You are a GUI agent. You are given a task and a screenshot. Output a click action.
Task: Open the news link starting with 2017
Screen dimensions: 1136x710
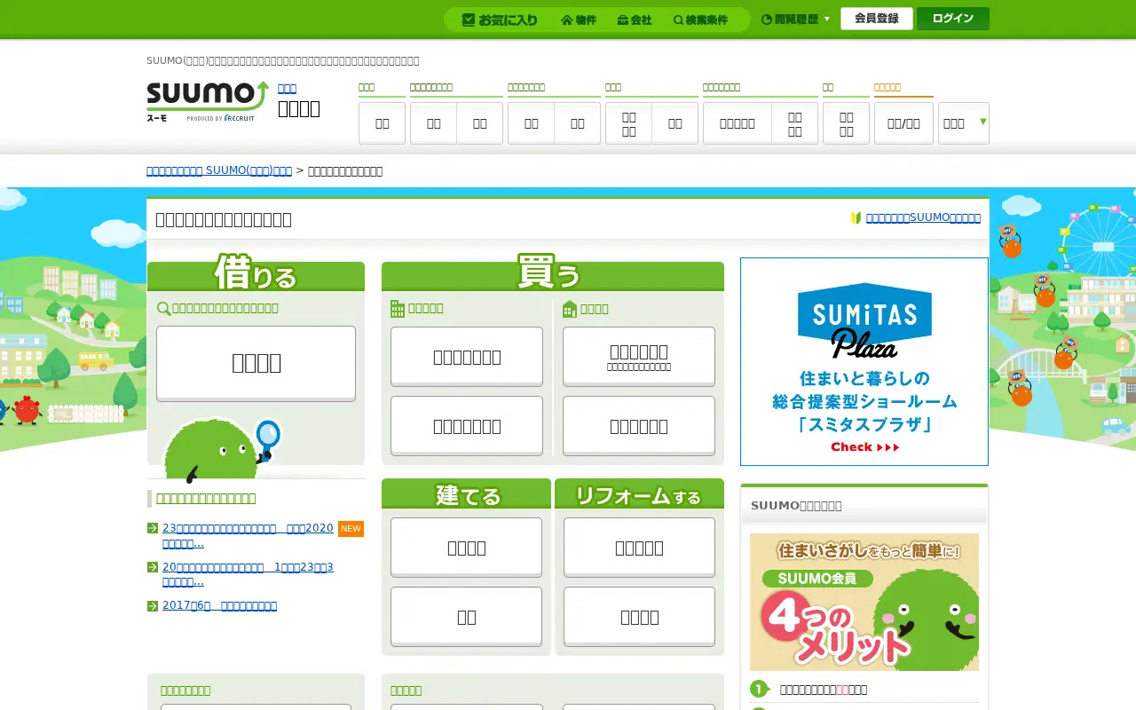[x=219, y=605]
